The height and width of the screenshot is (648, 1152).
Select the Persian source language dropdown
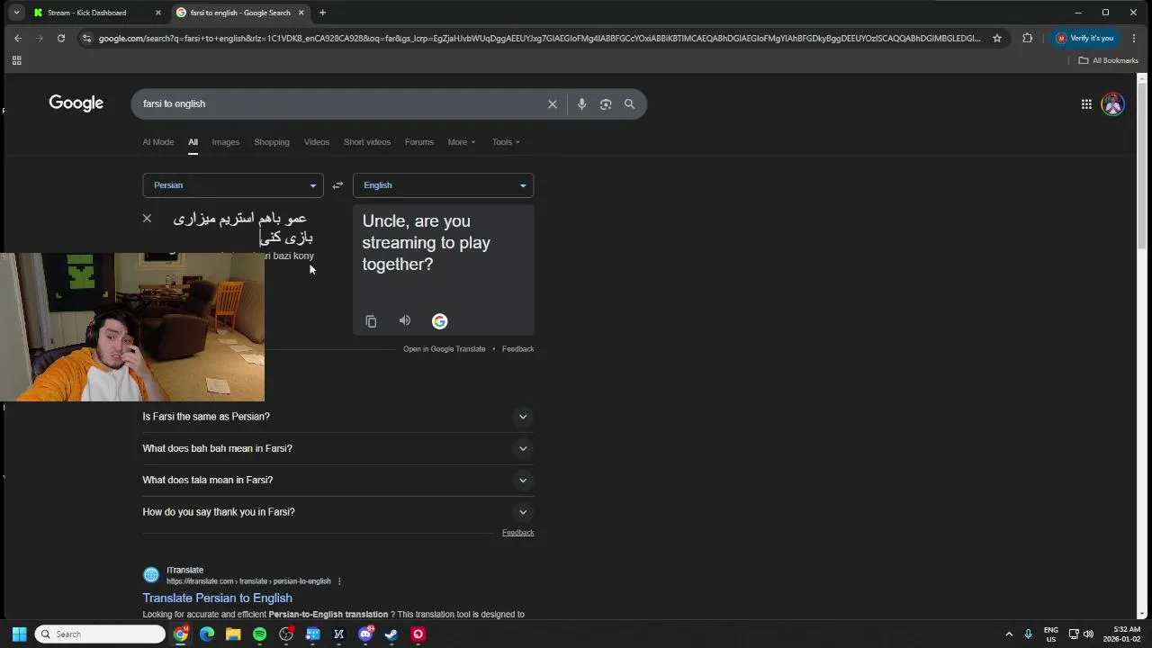pos(232,185)
